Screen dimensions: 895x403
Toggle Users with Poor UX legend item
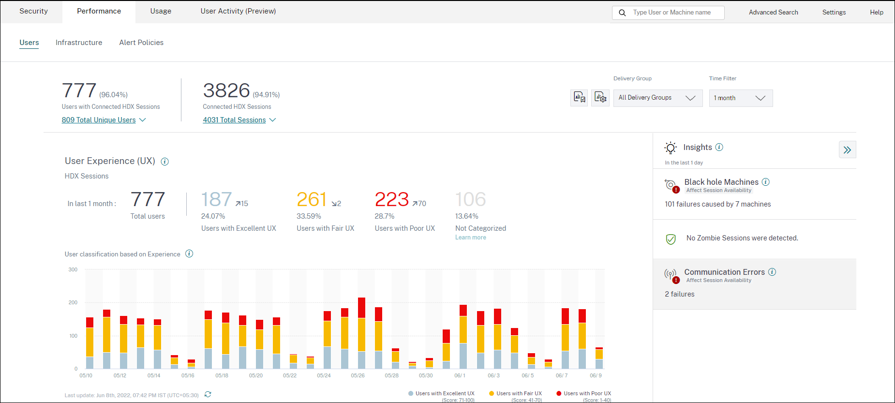(583, 393)
